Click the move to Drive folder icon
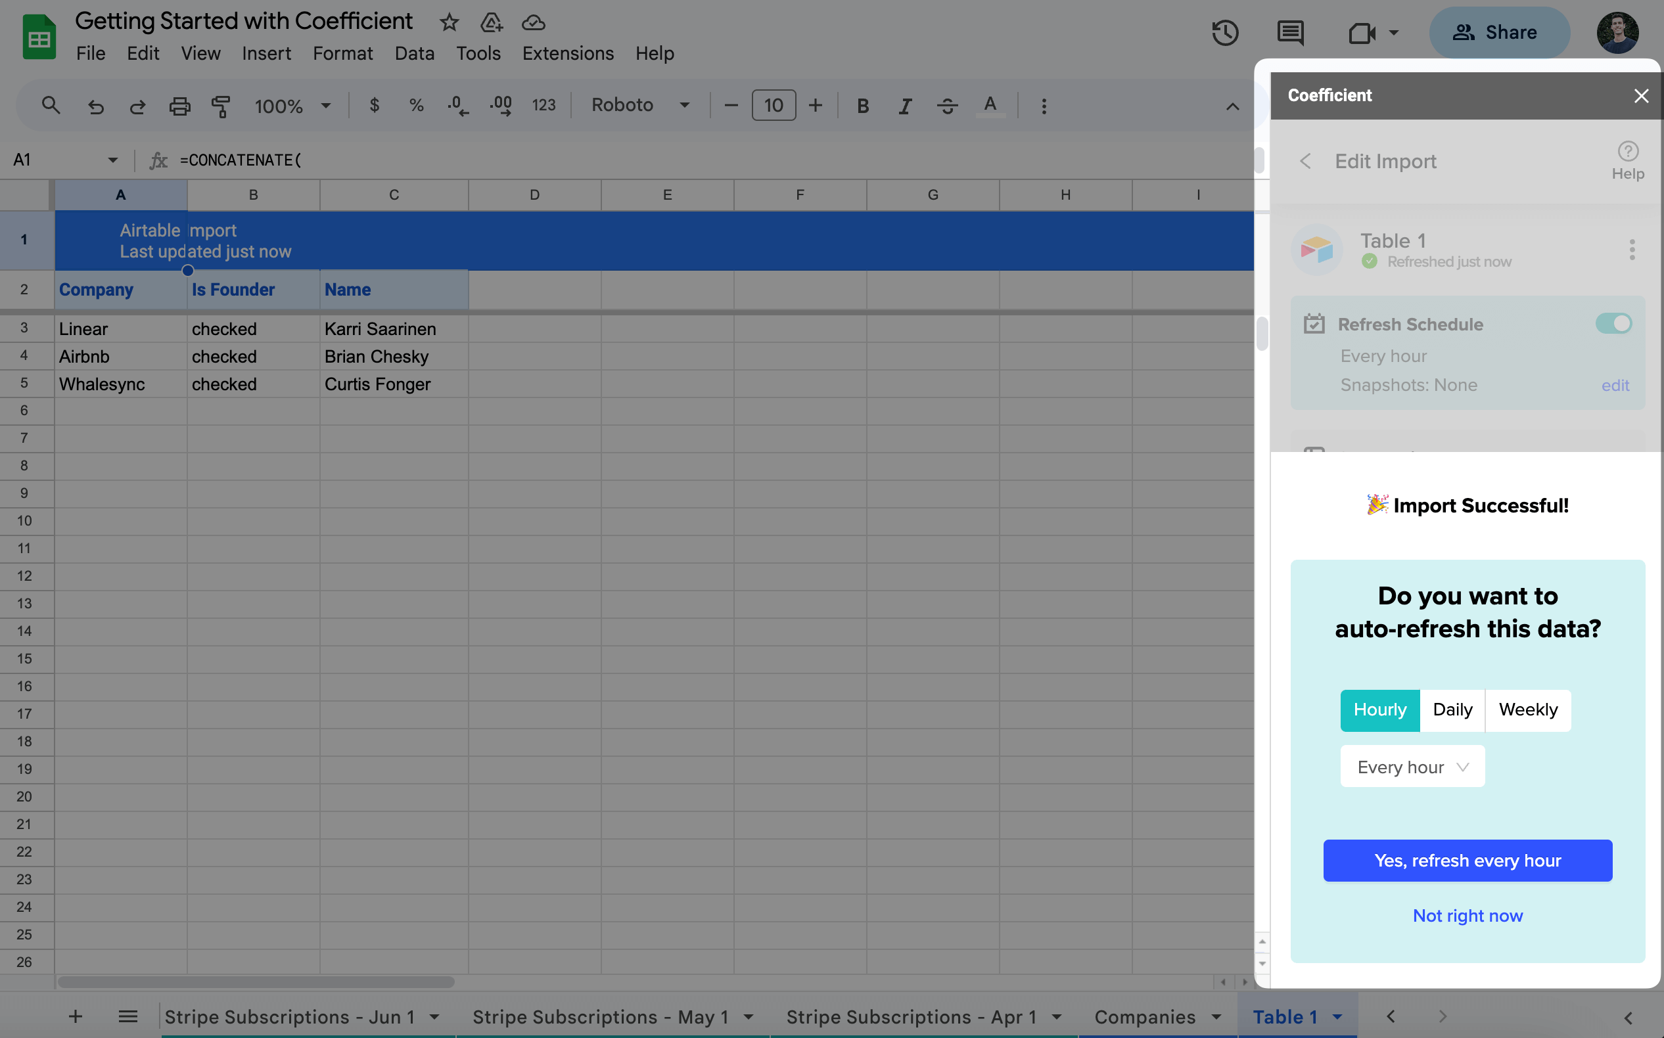 [x=492, y=22]
